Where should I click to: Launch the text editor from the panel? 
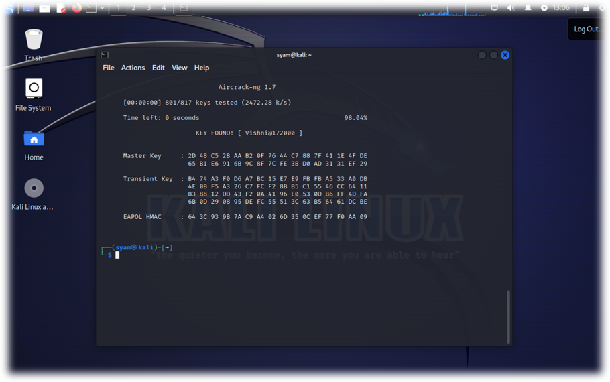pos(61,8)
